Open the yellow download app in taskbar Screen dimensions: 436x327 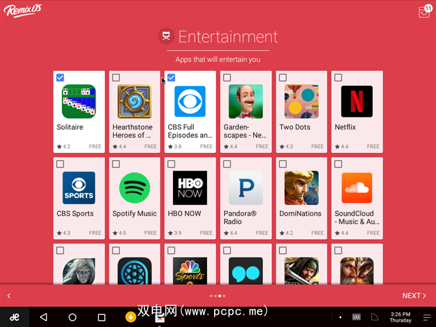click(130, 317)
